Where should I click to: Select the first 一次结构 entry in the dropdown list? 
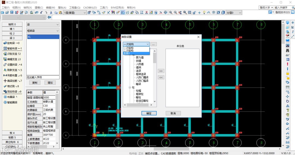pos(136,48)
